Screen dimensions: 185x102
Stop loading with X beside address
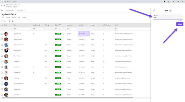coord(2,6)
